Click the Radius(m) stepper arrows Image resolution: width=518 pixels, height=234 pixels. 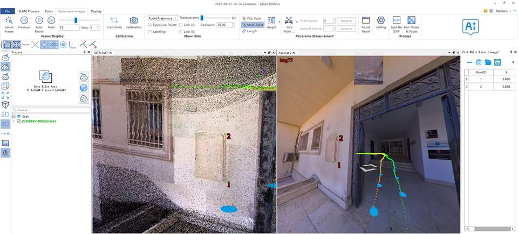233,25
